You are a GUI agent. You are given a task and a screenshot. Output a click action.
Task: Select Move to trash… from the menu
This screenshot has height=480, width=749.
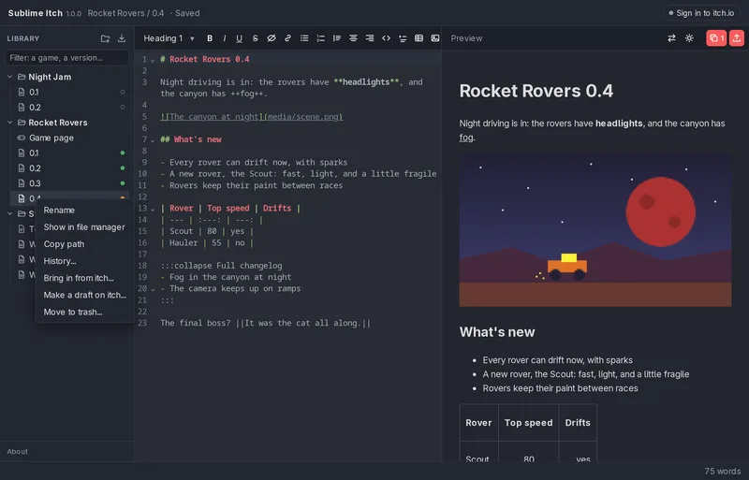click(x=84, y=312)
